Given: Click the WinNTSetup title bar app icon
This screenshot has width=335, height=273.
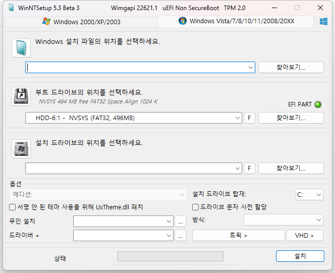Looking at the screenshot, I should pyautogui.click(x=11, y=8).
